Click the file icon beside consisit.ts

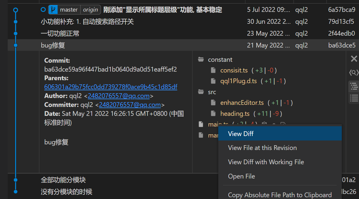tap(213, 70)
